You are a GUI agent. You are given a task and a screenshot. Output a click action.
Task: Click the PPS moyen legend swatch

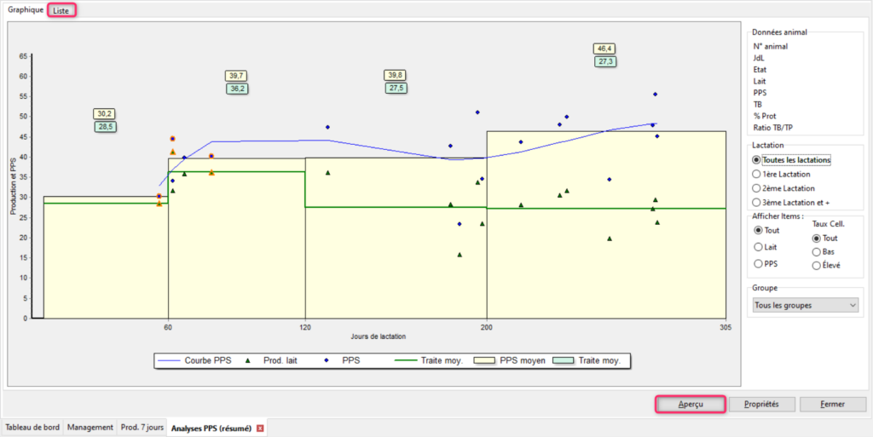point(485,360)
